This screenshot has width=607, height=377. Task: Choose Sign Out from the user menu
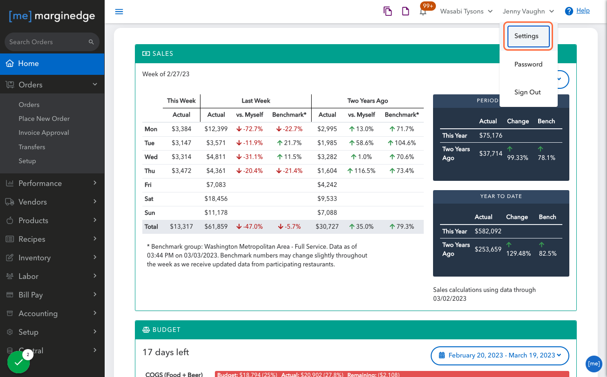(528, 92)
